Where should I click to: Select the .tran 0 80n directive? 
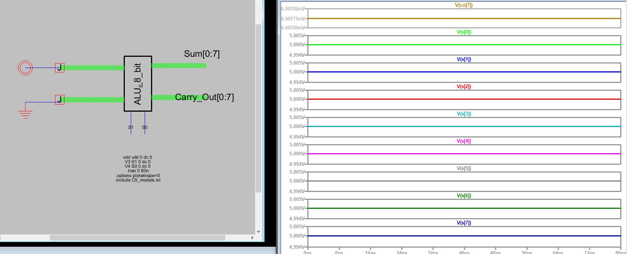(x=138, y=171)
